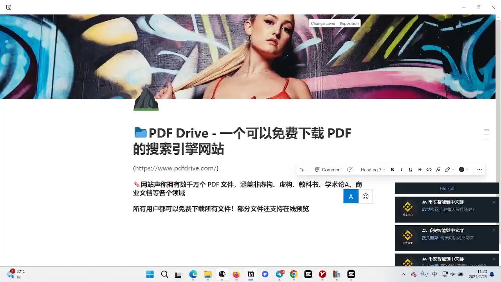Open the first CapCut taskbar icon
Image resolution: width=501 pixels, height=282 pixels.
click(x=308, y=274)
